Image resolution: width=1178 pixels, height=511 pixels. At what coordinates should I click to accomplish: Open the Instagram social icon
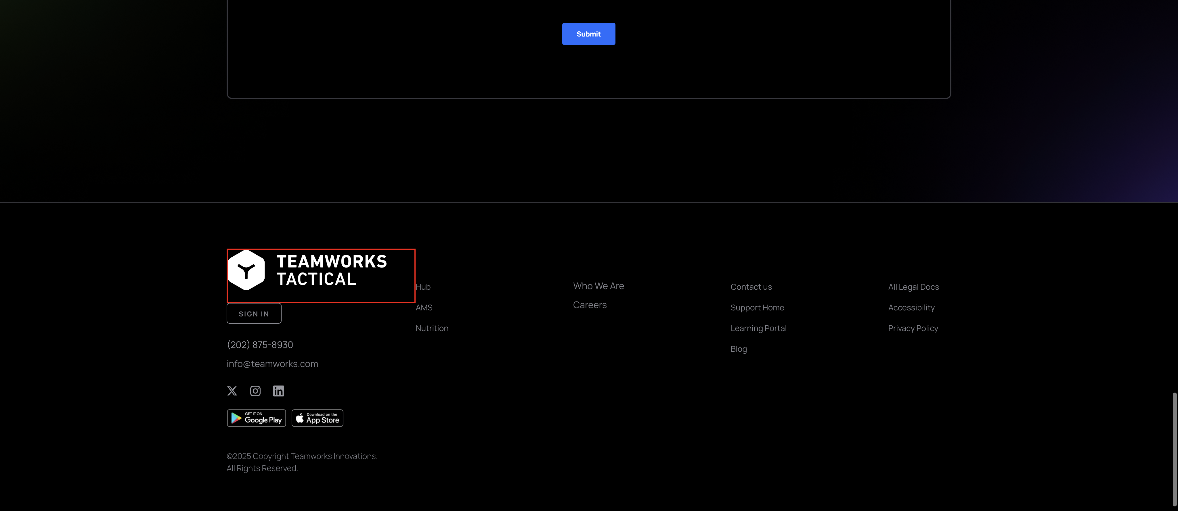pyautogui.click(x=255, y=391)
